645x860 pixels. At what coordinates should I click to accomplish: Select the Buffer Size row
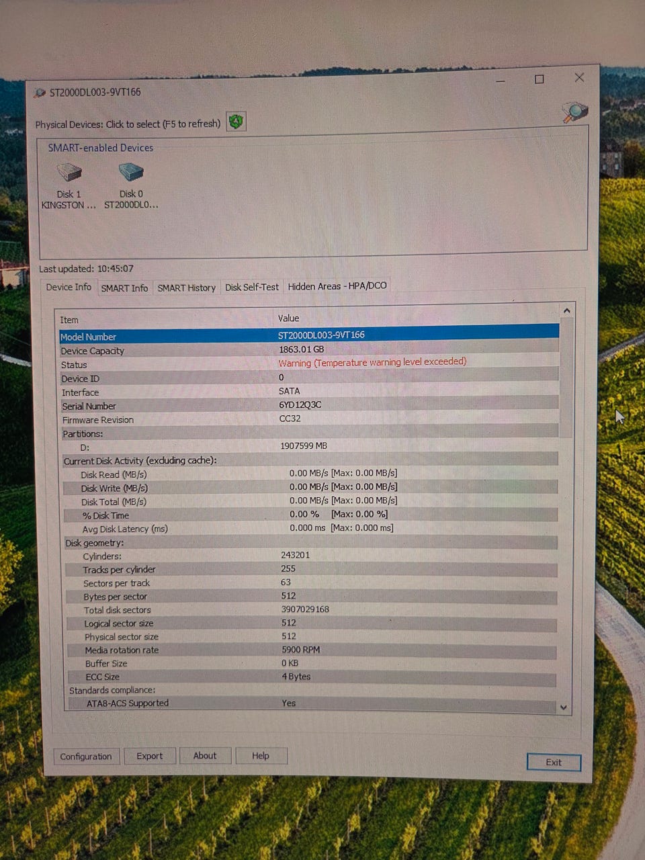[x=311, y=663]
